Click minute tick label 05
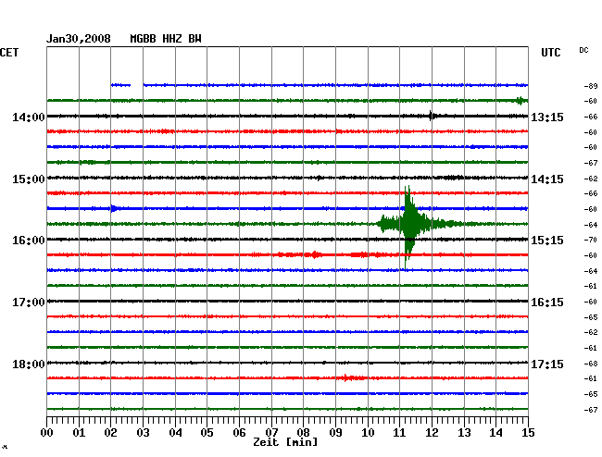The height and width of the screenshot is (457, 602). coord(207,433)
